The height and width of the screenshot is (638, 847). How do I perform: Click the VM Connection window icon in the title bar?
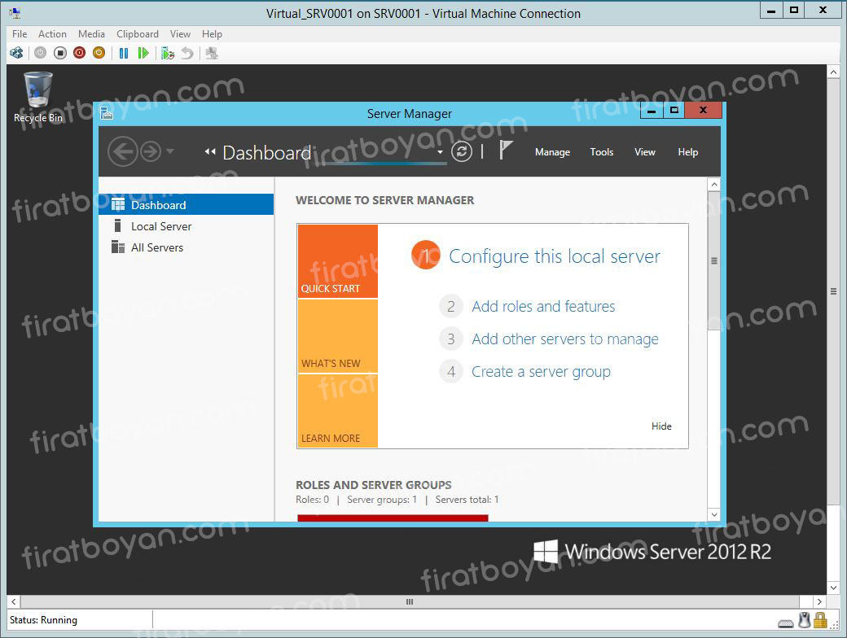(x=15, y=13)
